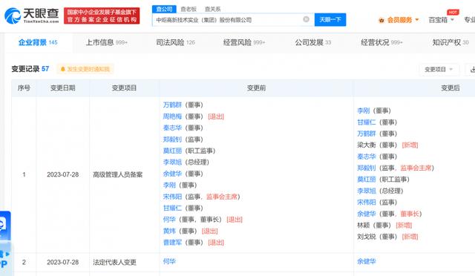Open the 天眼查 logo homepage
475x276 pixels.
(32, 16)
